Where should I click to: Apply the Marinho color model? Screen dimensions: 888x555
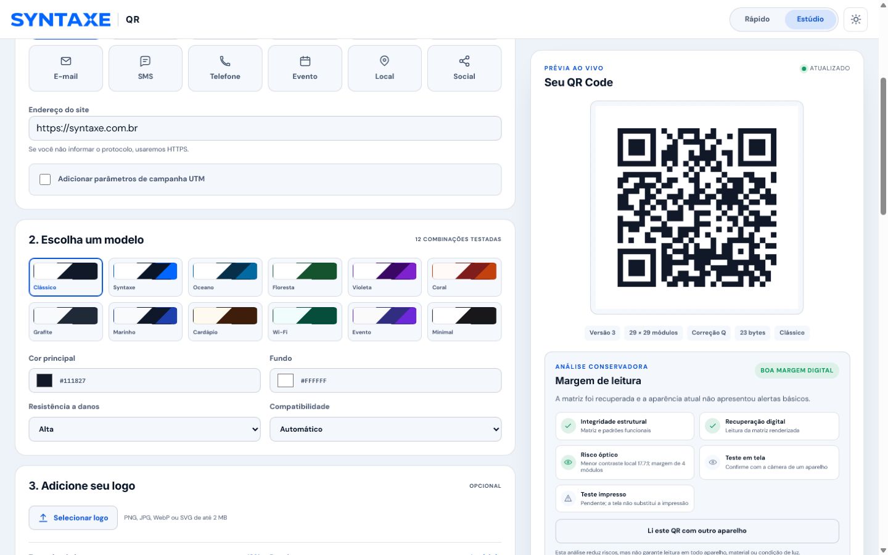(x=146, y=322)
